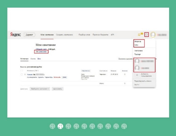Click the 0.00 руб. balance
Viewport: 176px width, 136px height.
[52, 49]
